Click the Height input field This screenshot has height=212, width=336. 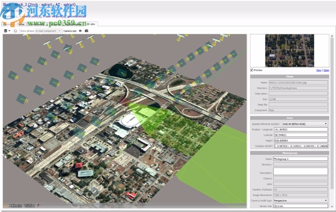[x=300, y=140]
